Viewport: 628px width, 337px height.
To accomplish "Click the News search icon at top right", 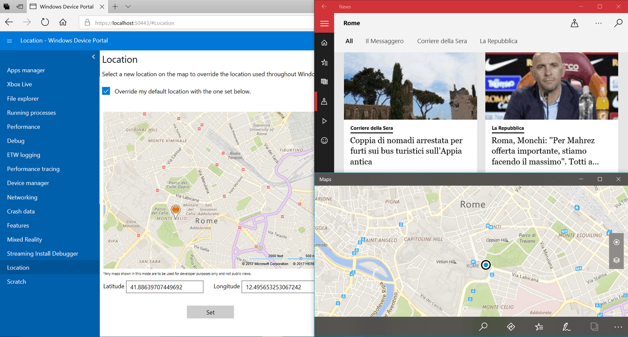I will point(618,23).
